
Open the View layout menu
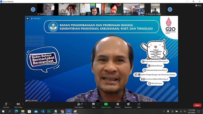click(198, 5)
